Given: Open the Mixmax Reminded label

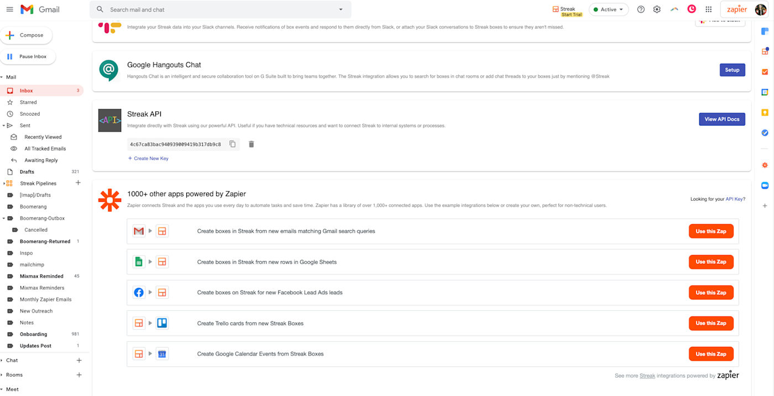Looking at the screenshot, I should [x=41, y=277].
